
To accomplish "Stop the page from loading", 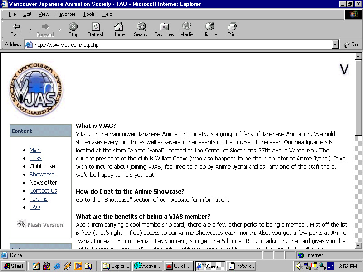I will (74, 30).
